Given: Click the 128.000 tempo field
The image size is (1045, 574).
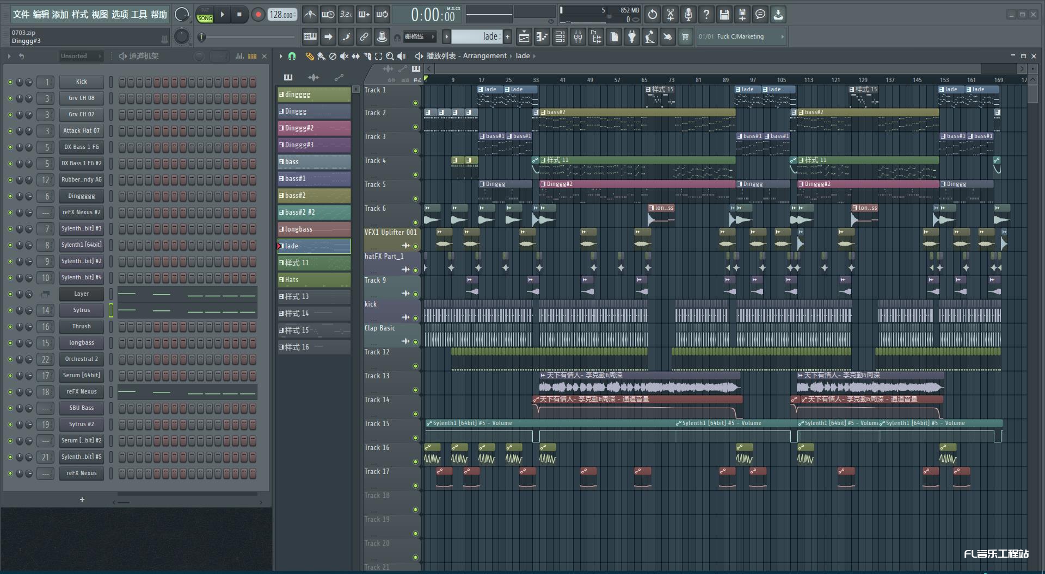Looking at the screenshot, I should [282, 15].
